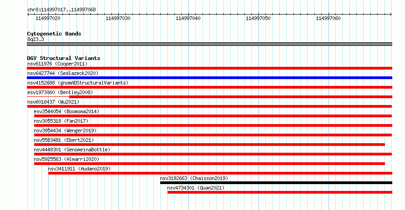Click the gray 8q23.3 cytogenetic band bar
Image resolution: width=405 pixels, height=210 pixels.
[x=209, y=44]
